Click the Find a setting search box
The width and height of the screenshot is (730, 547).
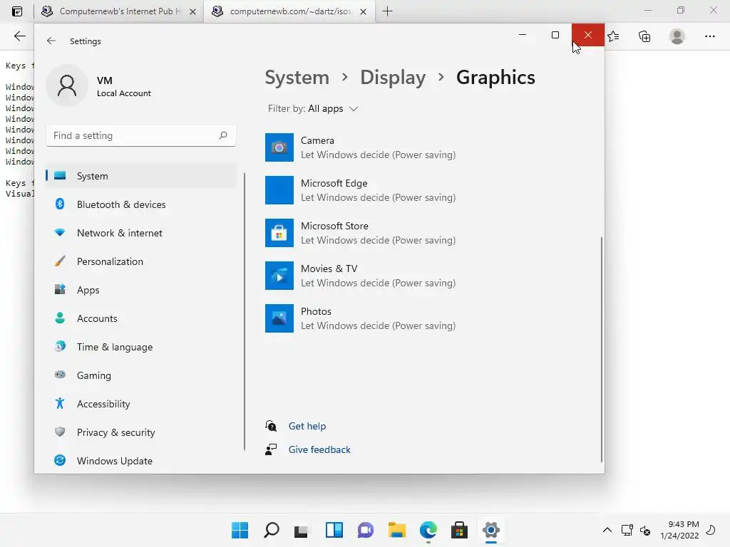(x=141, y=135)
